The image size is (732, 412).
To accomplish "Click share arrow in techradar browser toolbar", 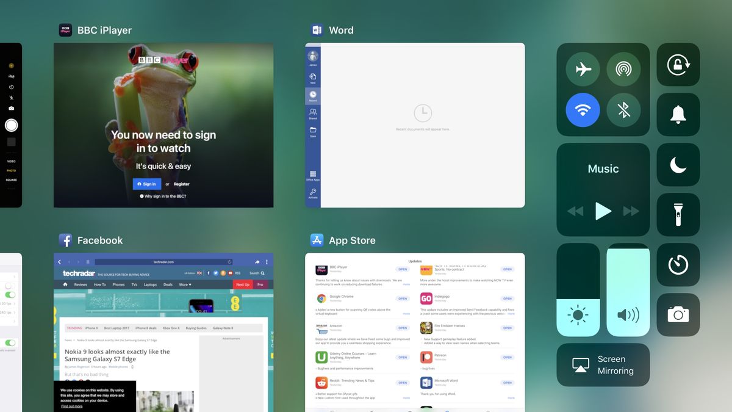I will pyautogui.click(x=257, y=261).
